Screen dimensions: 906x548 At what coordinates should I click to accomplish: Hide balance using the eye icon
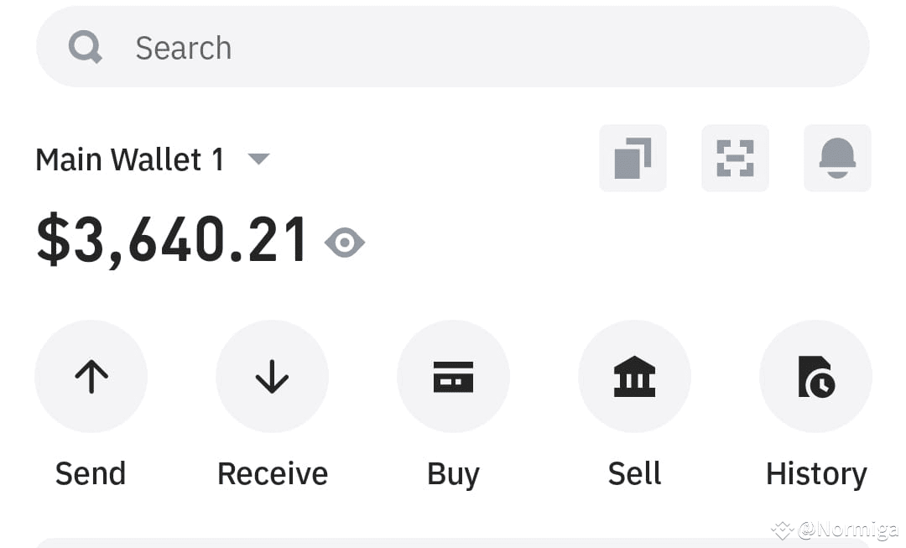point(345,243)
